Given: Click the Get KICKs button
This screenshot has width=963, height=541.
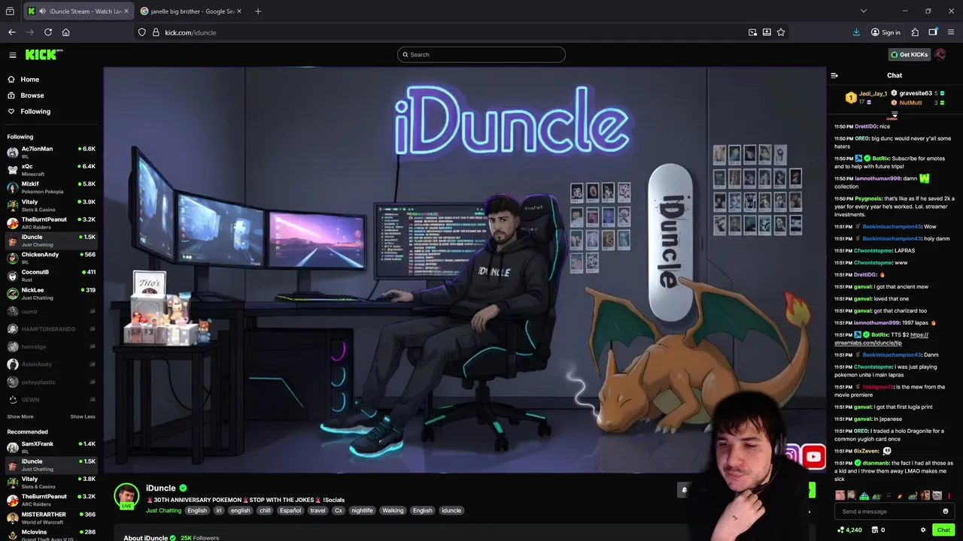Looking at the screenshot, I should tap(909, 54).
